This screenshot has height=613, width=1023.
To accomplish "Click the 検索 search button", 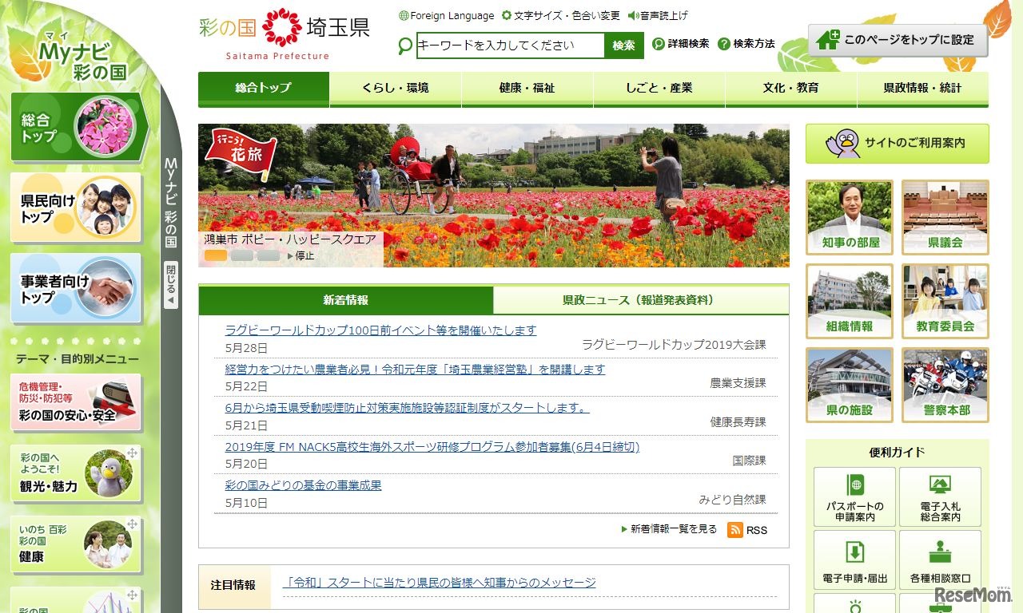I will pyautogui.click(x=624, y=45).
